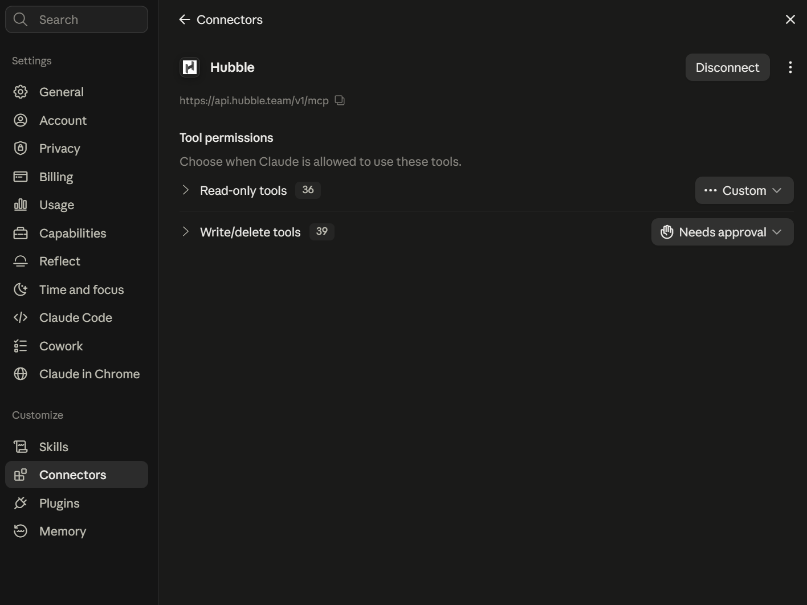This screenshot has height=605, width=807.
Task: Click the Hubble logo icon
Action: tap(190, 67)
